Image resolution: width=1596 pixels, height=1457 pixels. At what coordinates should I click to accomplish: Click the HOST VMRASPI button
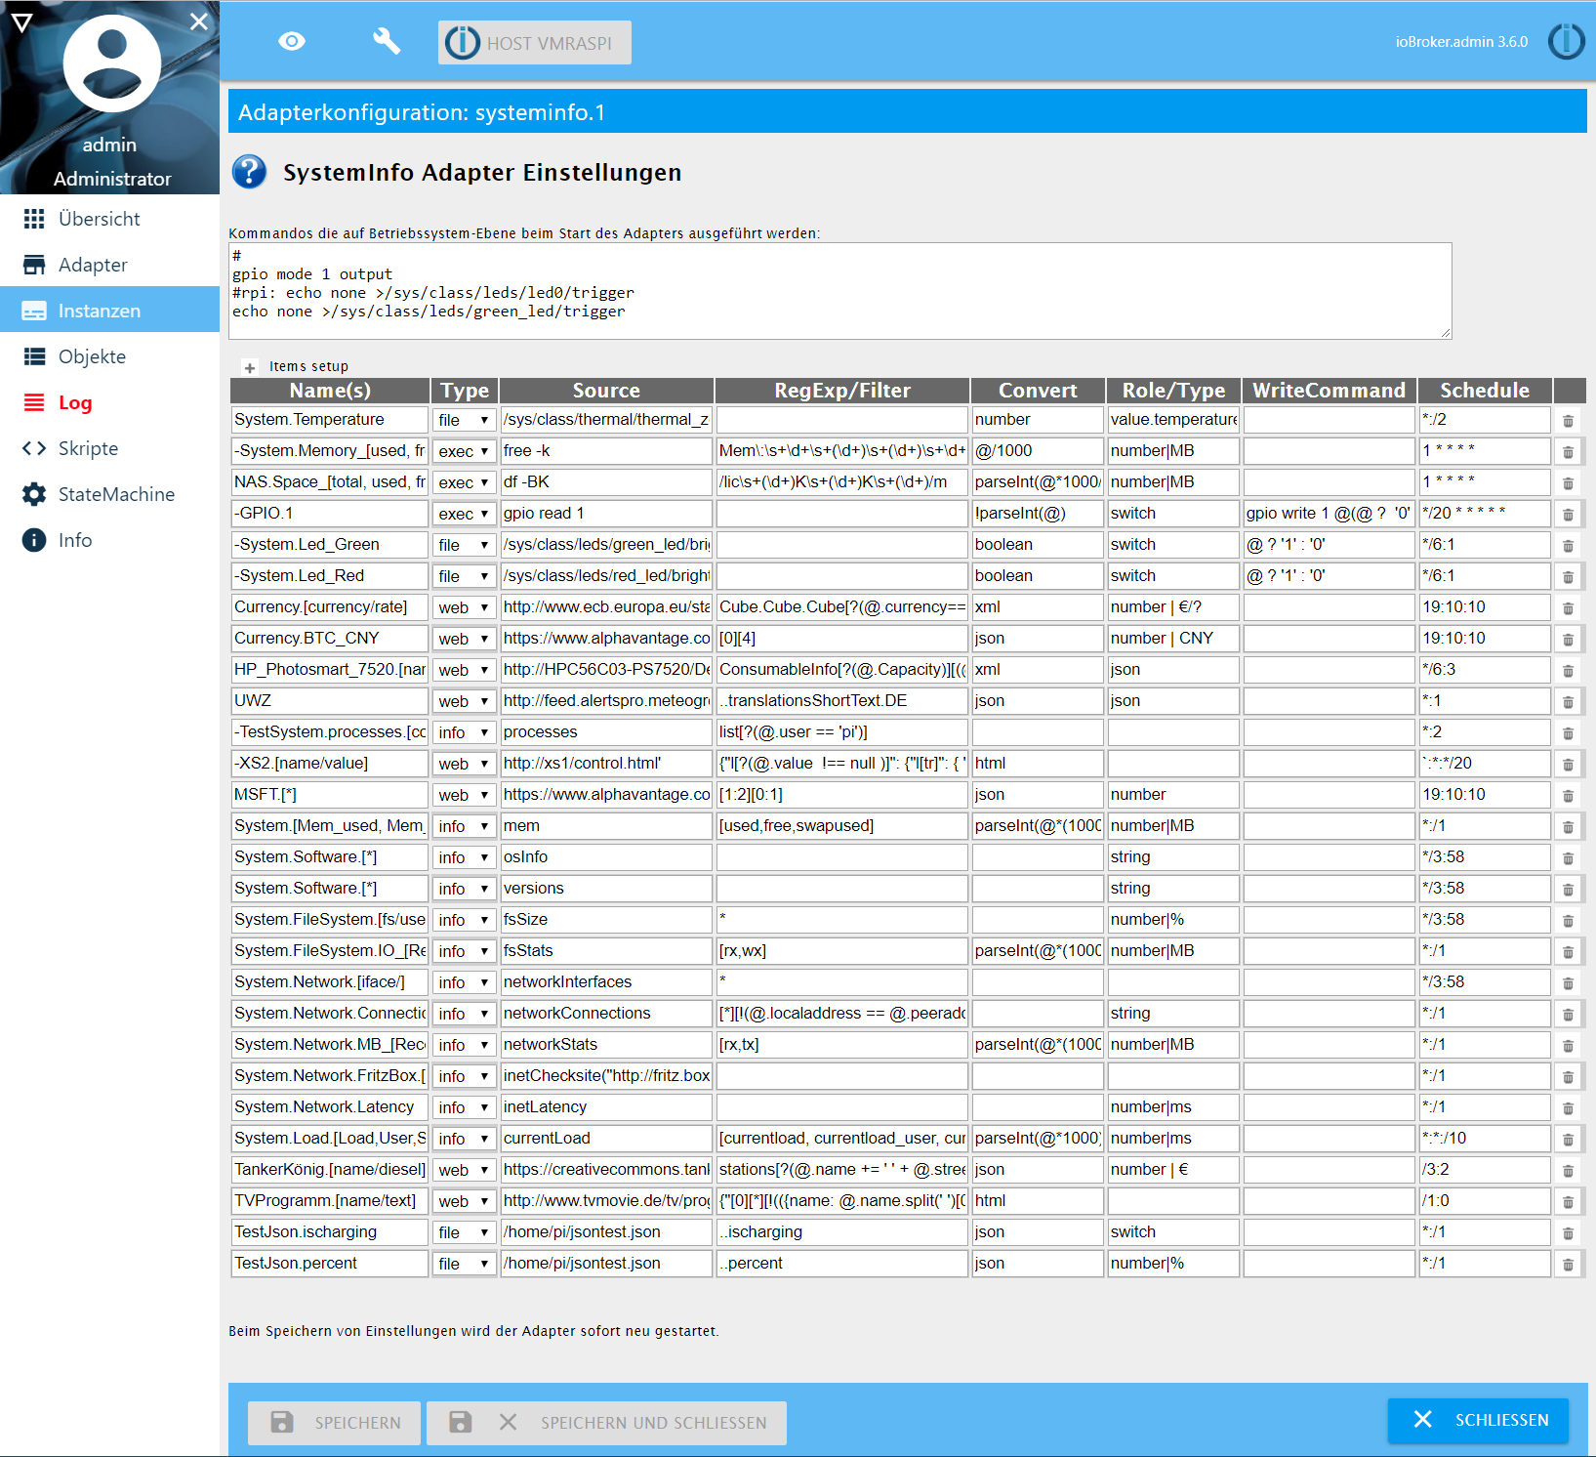tap(535, 43)
